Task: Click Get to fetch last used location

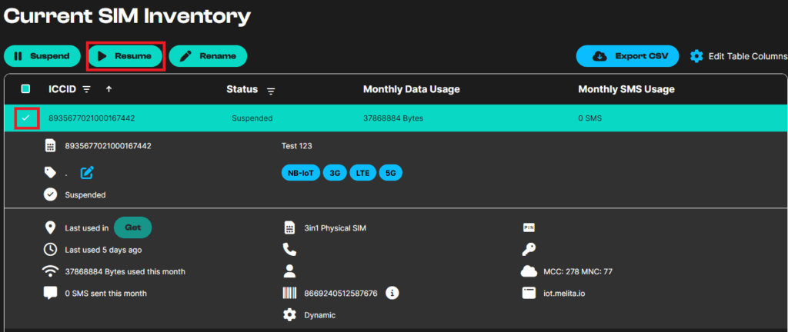Action: [132, 227]
